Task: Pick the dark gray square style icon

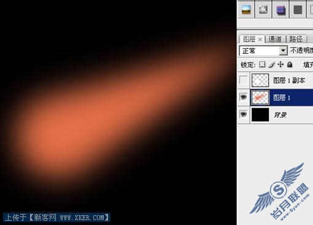Action: [298, 9]
